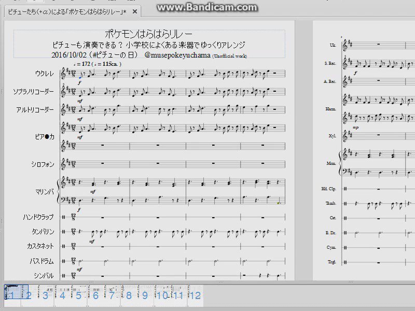This screenshot has width=415, height=311.
Task: Click the Xyl. label on page two
Action: [333, 136]
